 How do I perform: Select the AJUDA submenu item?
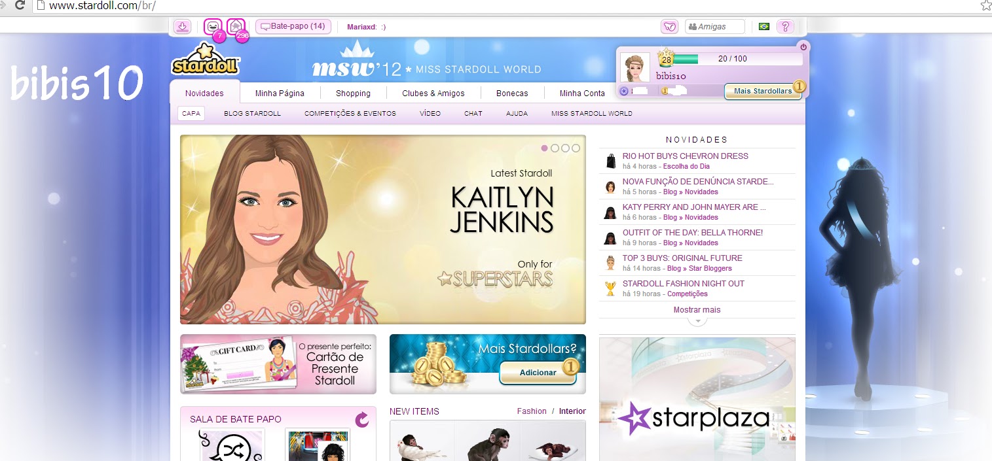(517, 113)
